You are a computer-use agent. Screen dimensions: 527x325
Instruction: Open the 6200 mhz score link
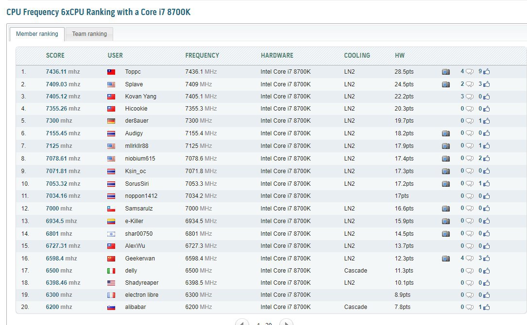click(x=59, y=307)
